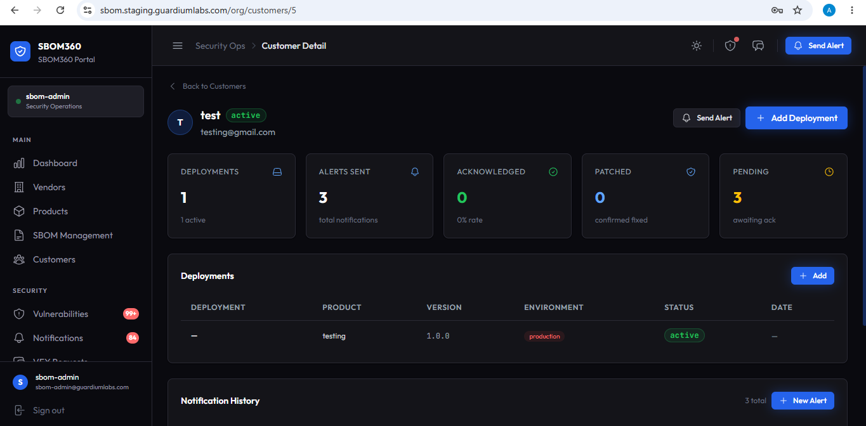
Task: Click the Notifications bell icon in sidebar
Action: pos(19,339)
